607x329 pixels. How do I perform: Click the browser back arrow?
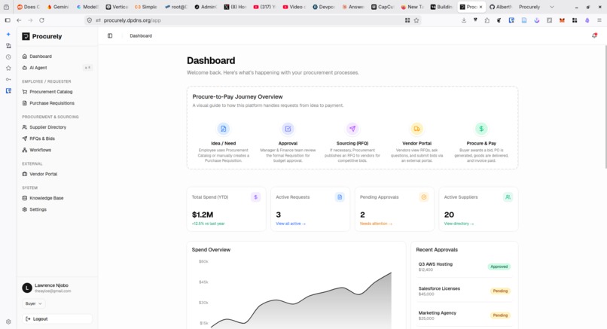click(x=19, y=20)
